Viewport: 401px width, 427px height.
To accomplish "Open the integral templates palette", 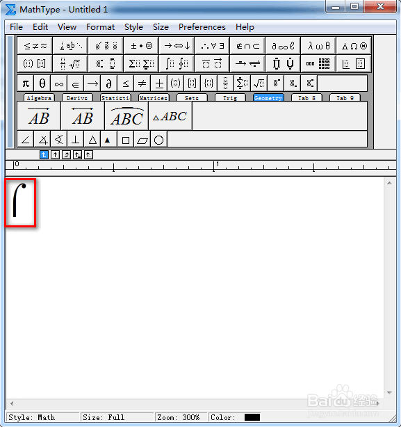I will coord(177,64).
